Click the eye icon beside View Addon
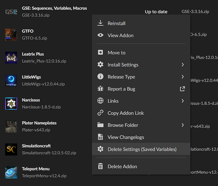 (100, 35)
